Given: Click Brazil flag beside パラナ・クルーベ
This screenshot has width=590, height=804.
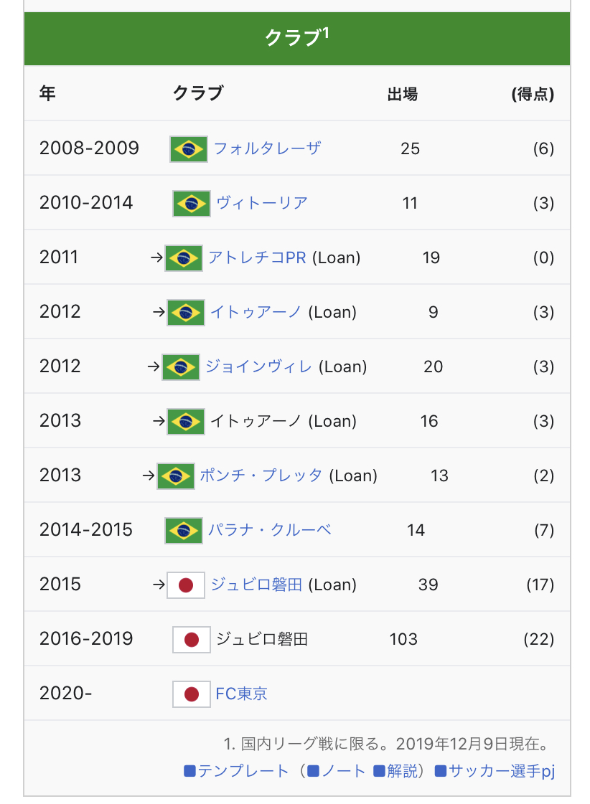Looking at the screenshot, I should 183,531.
